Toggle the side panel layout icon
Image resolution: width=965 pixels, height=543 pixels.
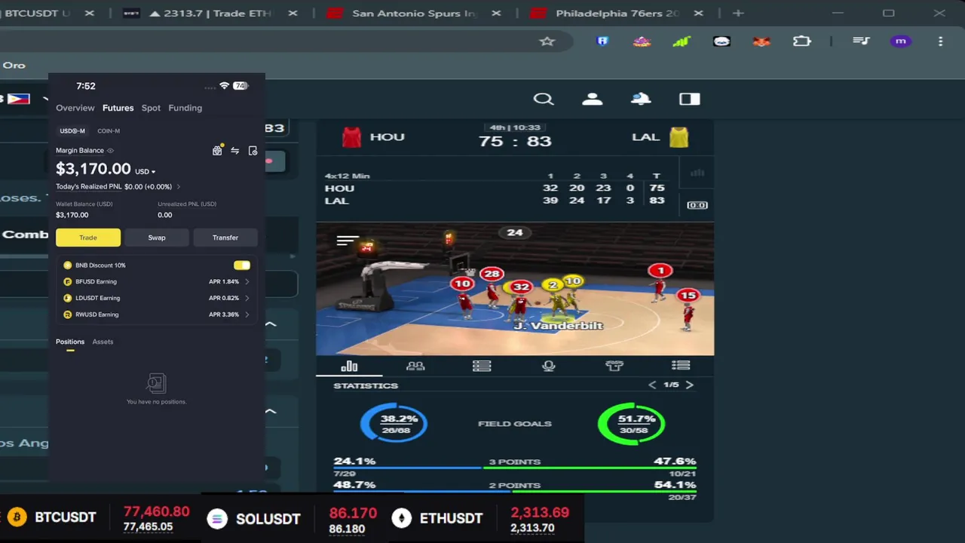pos(690,99)
